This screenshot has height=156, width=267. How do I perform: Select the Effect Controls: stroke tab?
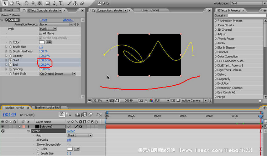(x=43, y=10)
